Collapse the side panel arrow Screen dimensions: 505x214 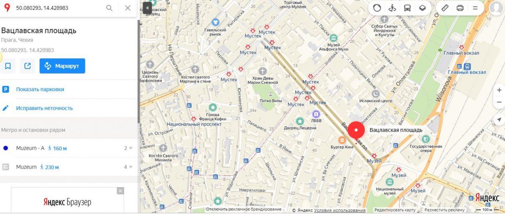point(147,8)
